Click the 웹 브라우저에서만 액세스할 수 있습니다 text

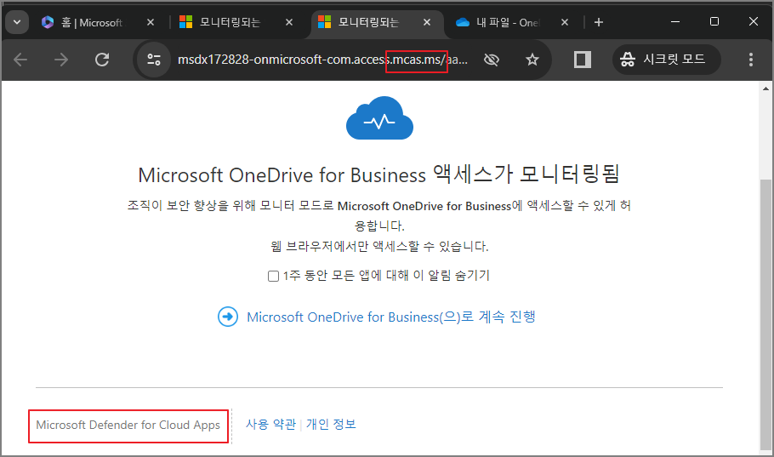[x=379, y=246]
